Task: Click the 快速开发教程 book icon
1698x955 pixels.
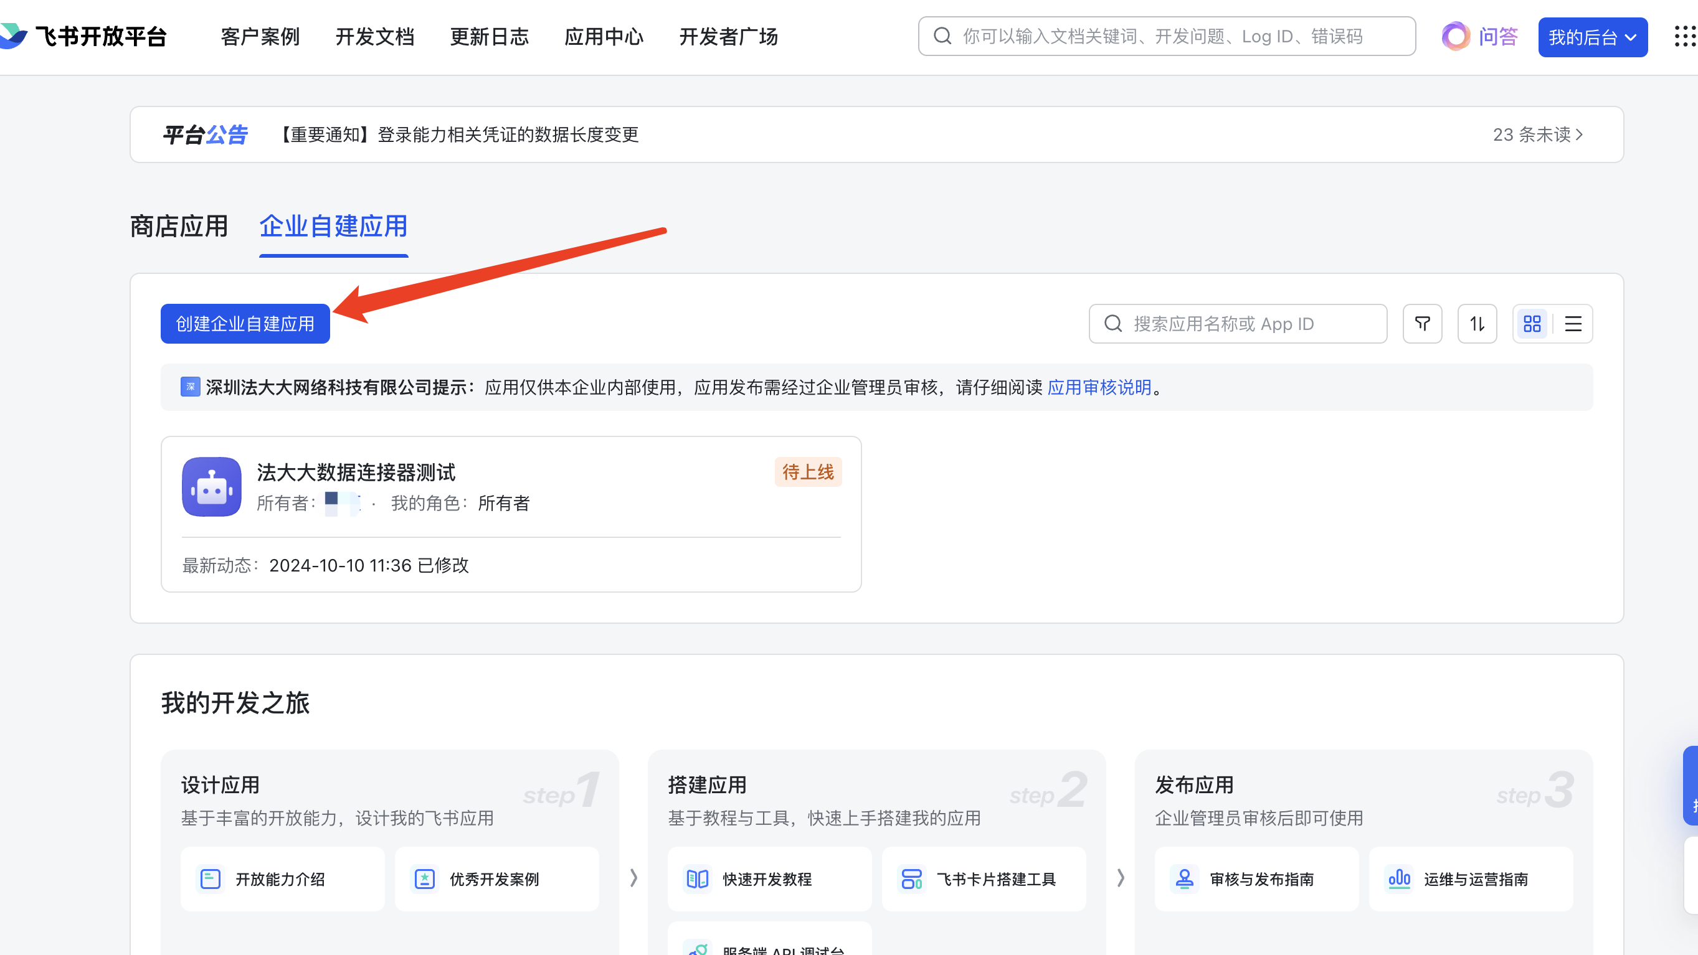Action: (698, 879)
